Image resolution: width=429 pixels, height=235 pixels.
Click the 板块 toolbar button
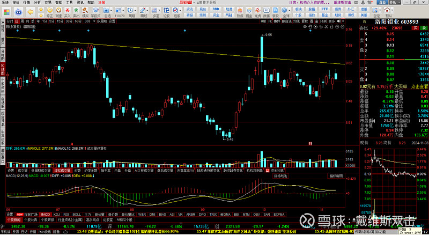(x=299, y=9)
